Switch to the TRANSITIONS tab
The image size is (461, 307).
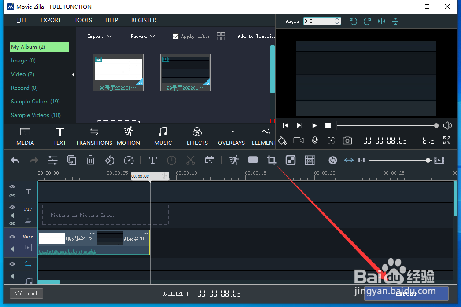tap(94, 137)
